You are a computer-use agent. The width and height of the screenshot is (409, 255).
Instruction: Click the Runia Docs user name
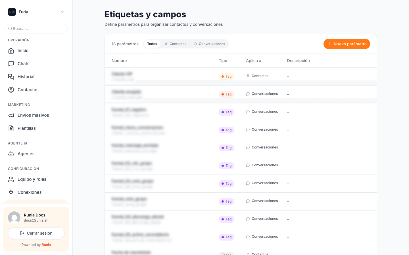click(35, 215)
